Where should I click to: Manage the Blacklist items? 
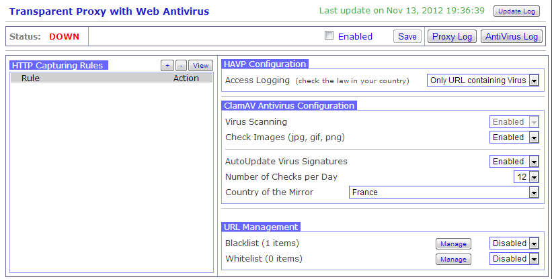[453, 243]
